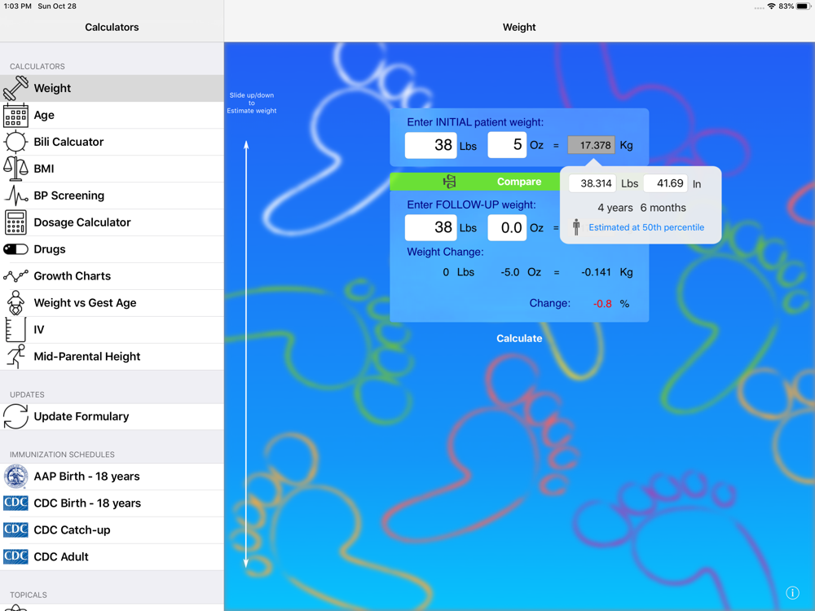815x611 pixels.
Task: Open IV calculator entry
Action: (x=112, y=329)
